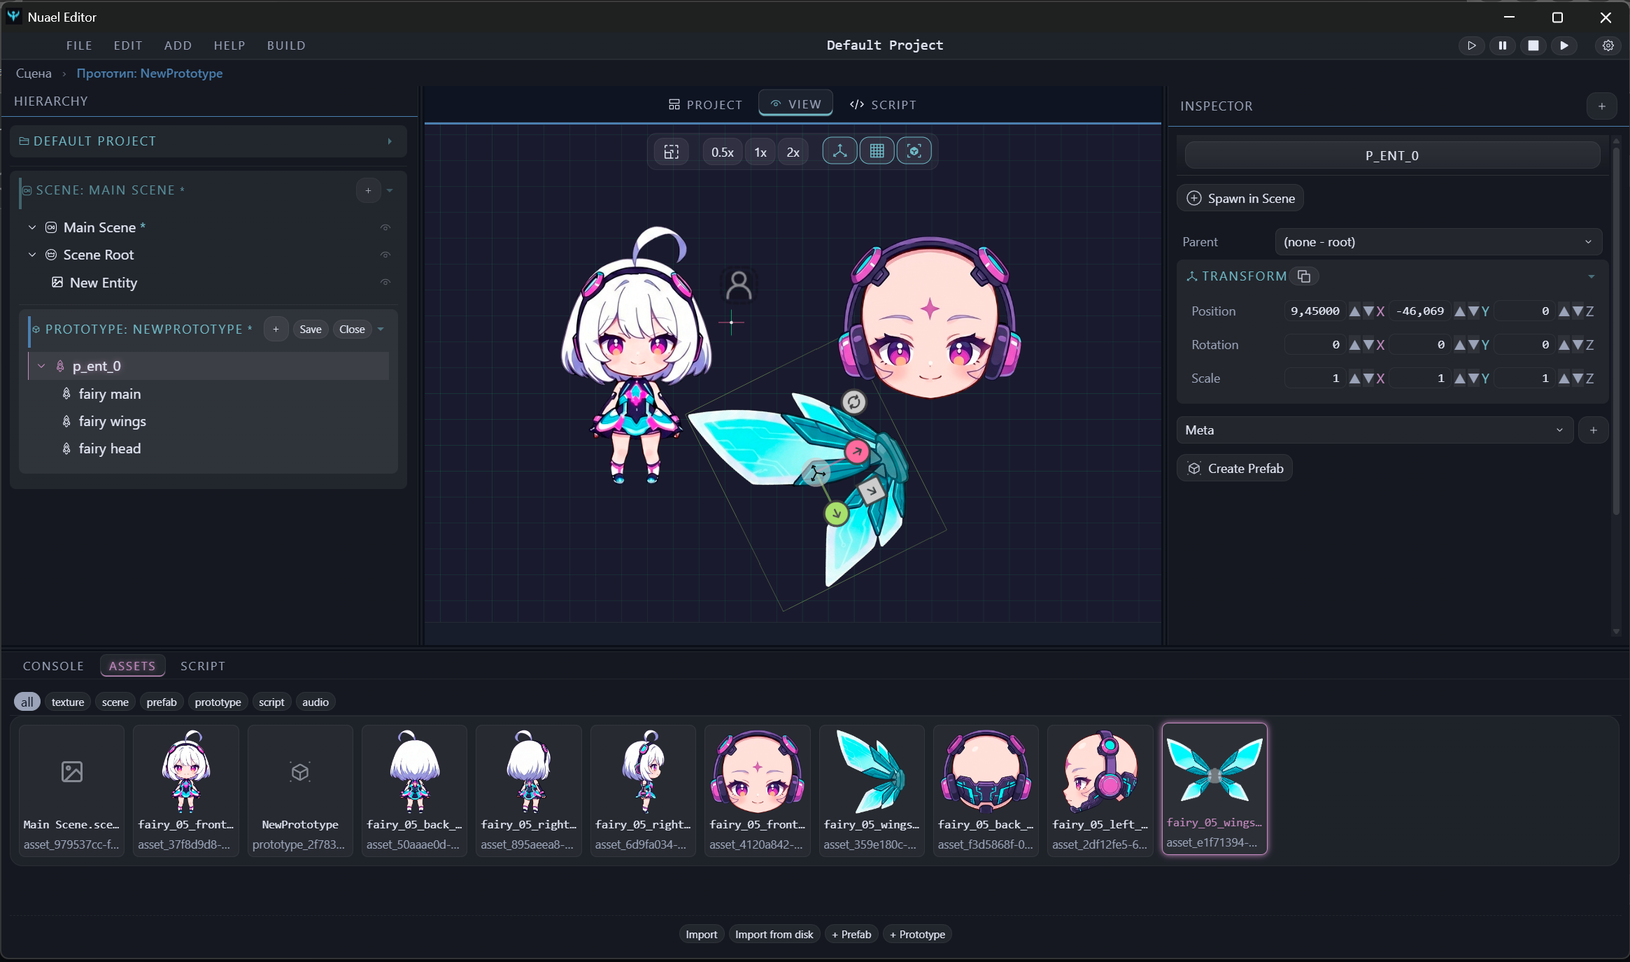Image resolution: width=1630 pixels, height=962 pixels.
Task: Collapse the Scene Root tree node
Action: coord(32,255)
